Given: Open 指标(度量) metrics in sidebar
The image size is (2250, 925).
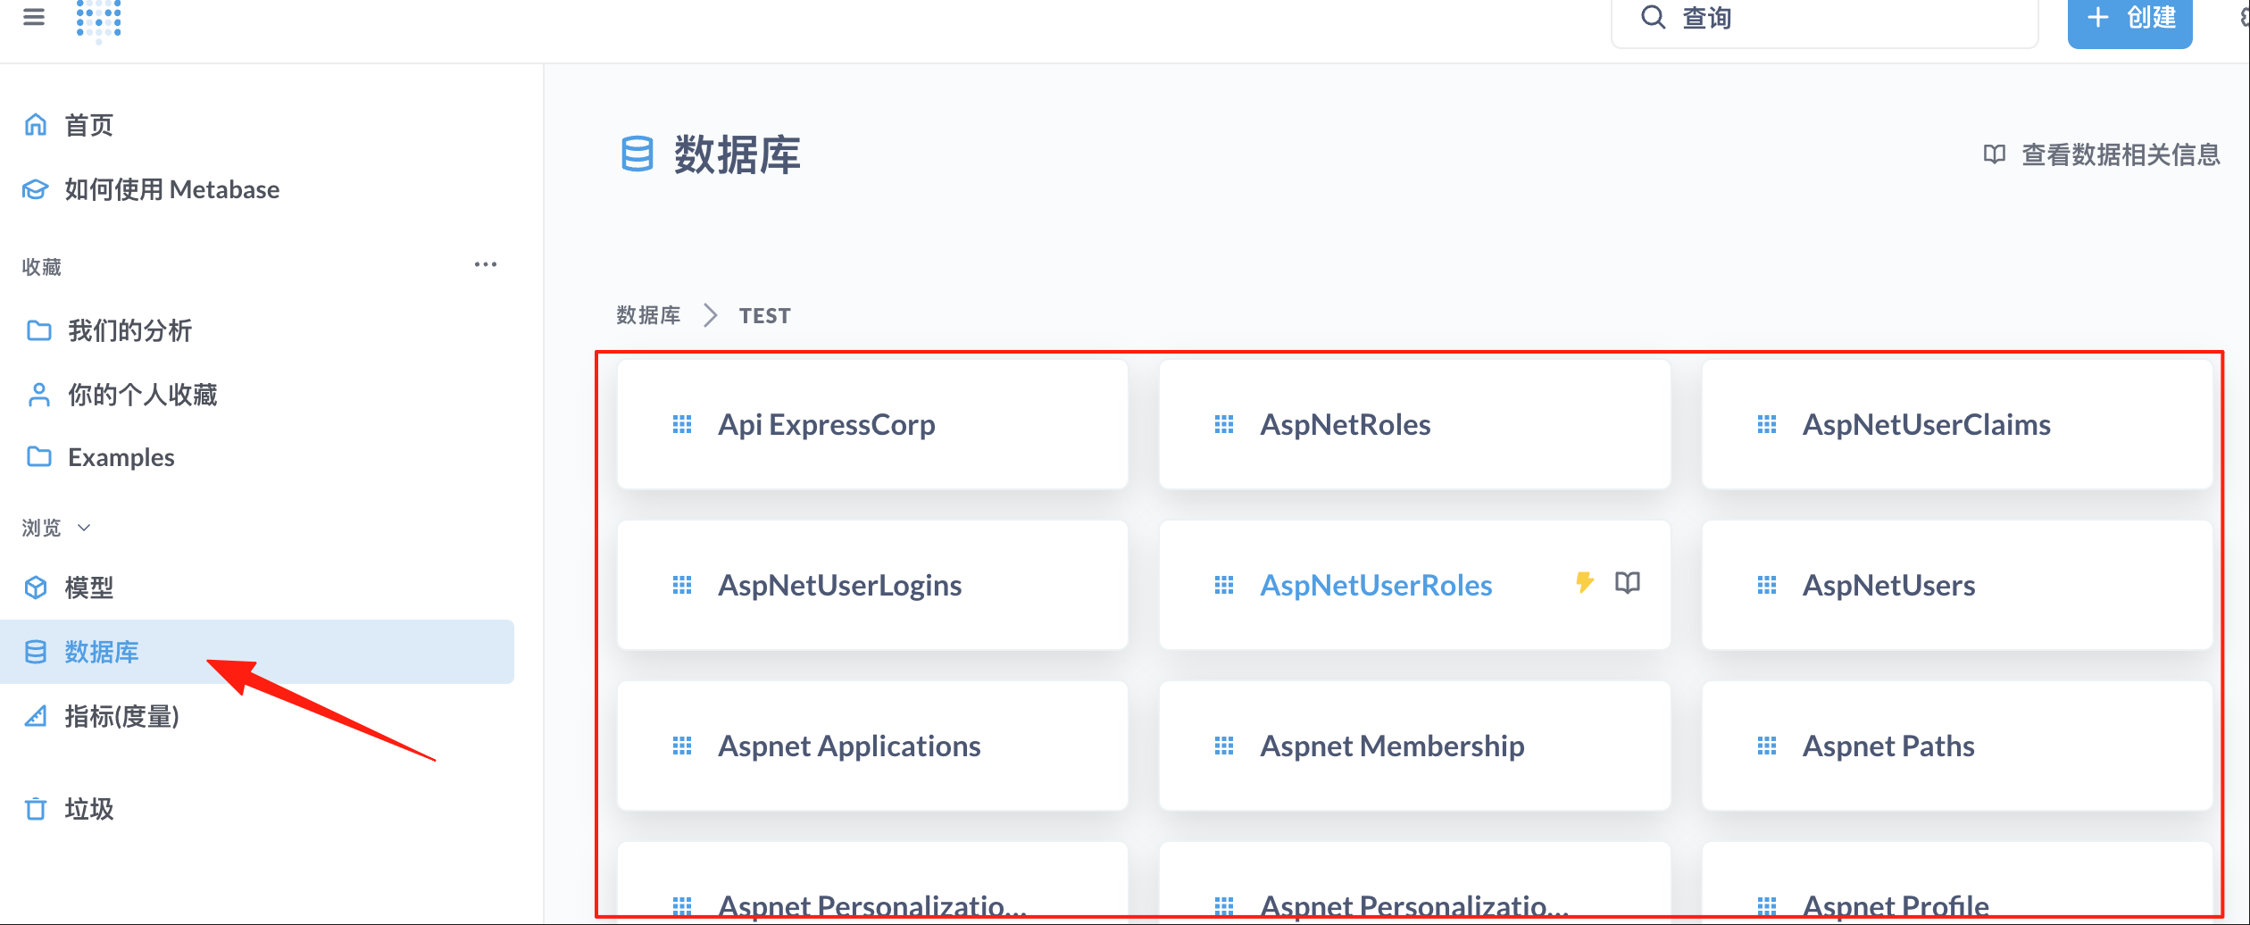Looking at the screenshot, I should pos(121,716).
